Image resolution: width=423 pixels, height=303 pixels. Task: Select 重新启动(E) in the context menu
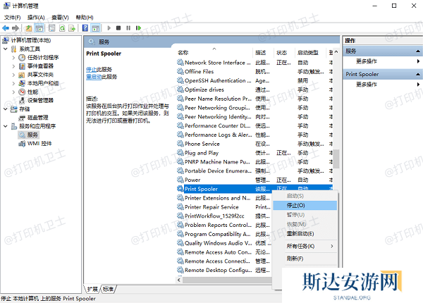coord(300,233)
